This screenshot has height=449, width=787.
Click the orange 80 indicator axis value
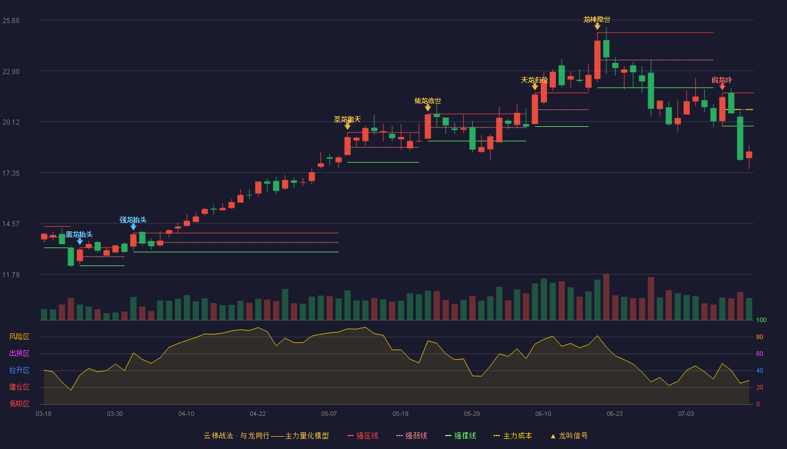pos(759,337)
